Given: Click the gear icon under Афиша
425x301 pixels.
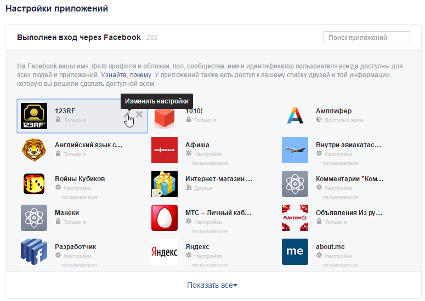Looking at the screenshot, I should point(189,154).
